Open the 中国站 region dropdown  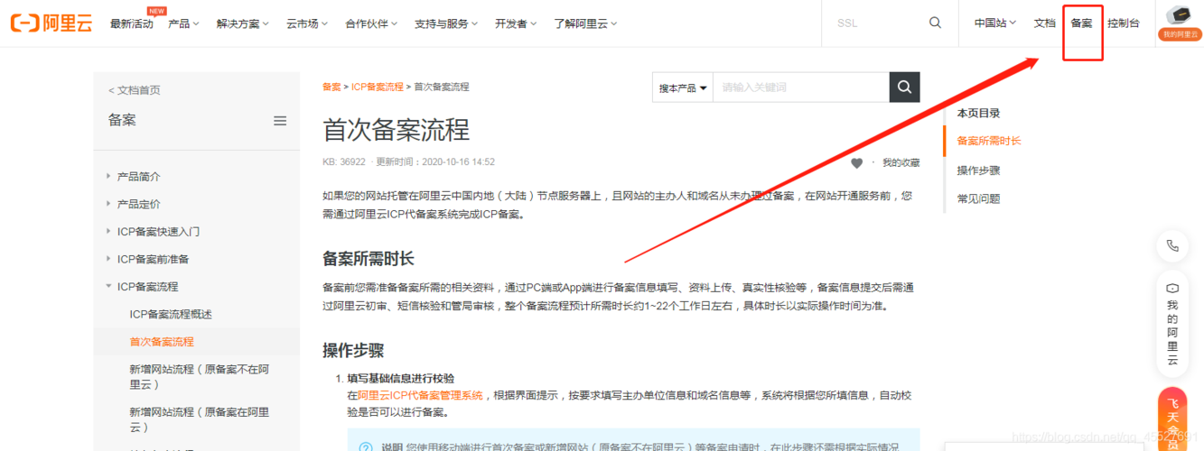[995, 23]
